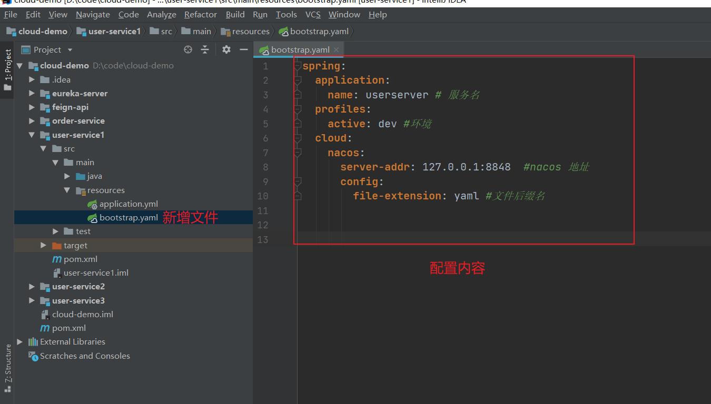Viewport: 711px width, 404px height.
Task: Click Maven icon of user-service1 pom.xml
Action: (x=57, y=259)
